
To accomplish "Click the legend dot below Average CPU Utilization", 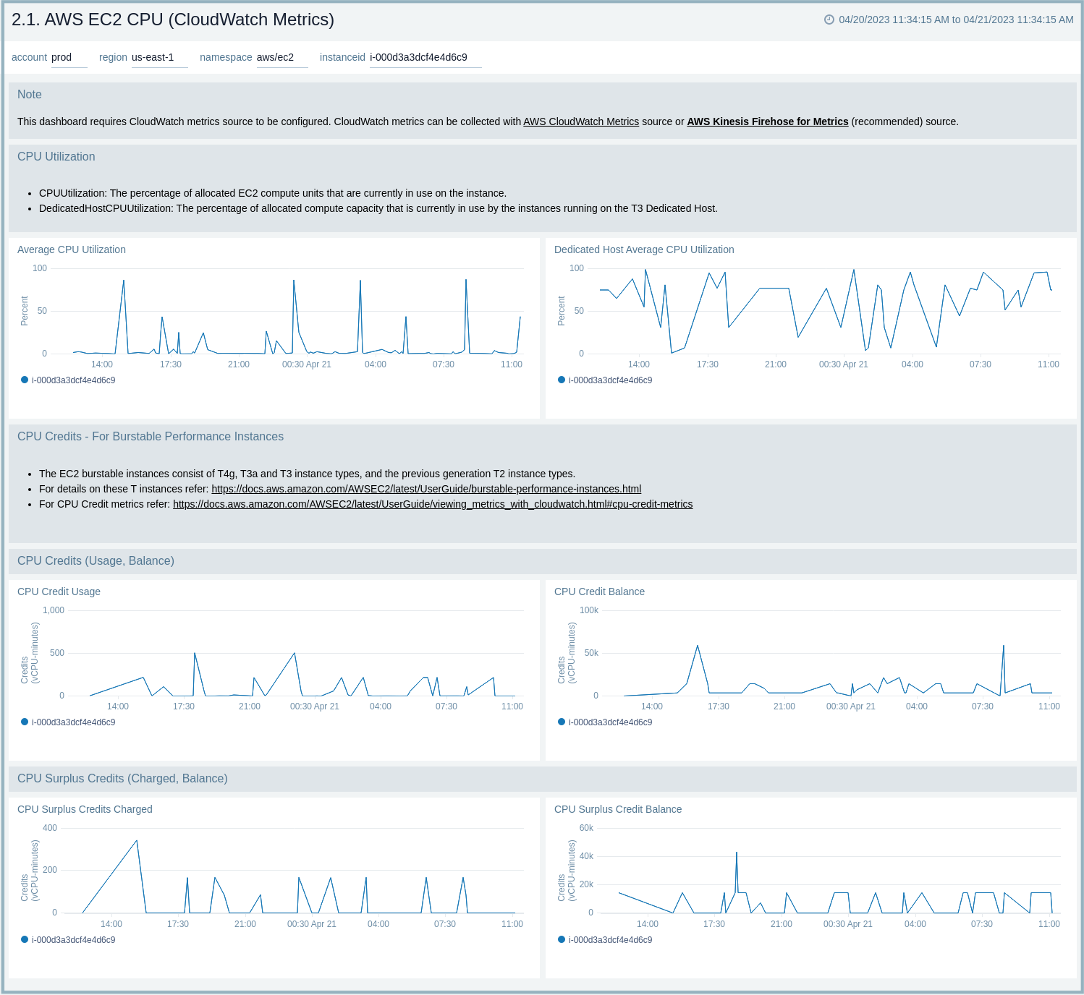I will tap(24, 378).
